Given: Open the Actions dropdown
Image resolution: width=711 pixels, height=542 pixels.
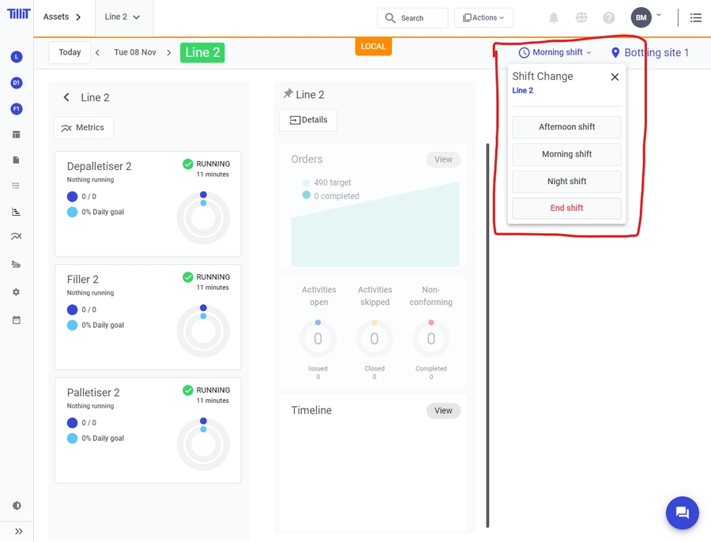Looking at the screenshot, I should click(x=483, y=17).
